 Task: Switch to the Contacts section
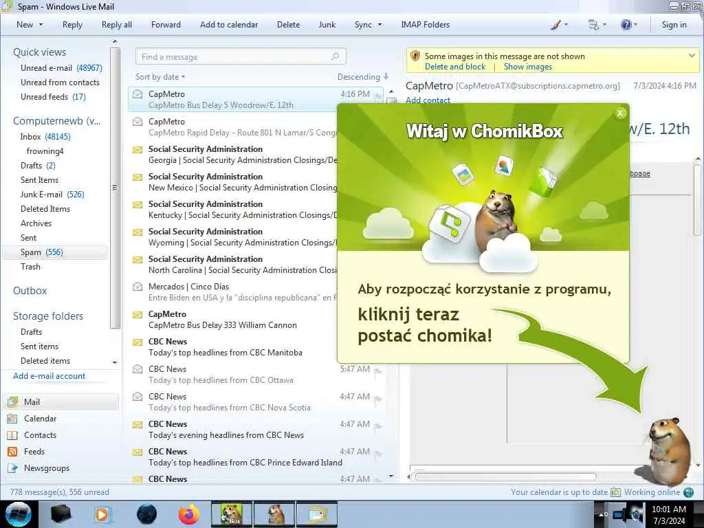[x=40, y=435]
